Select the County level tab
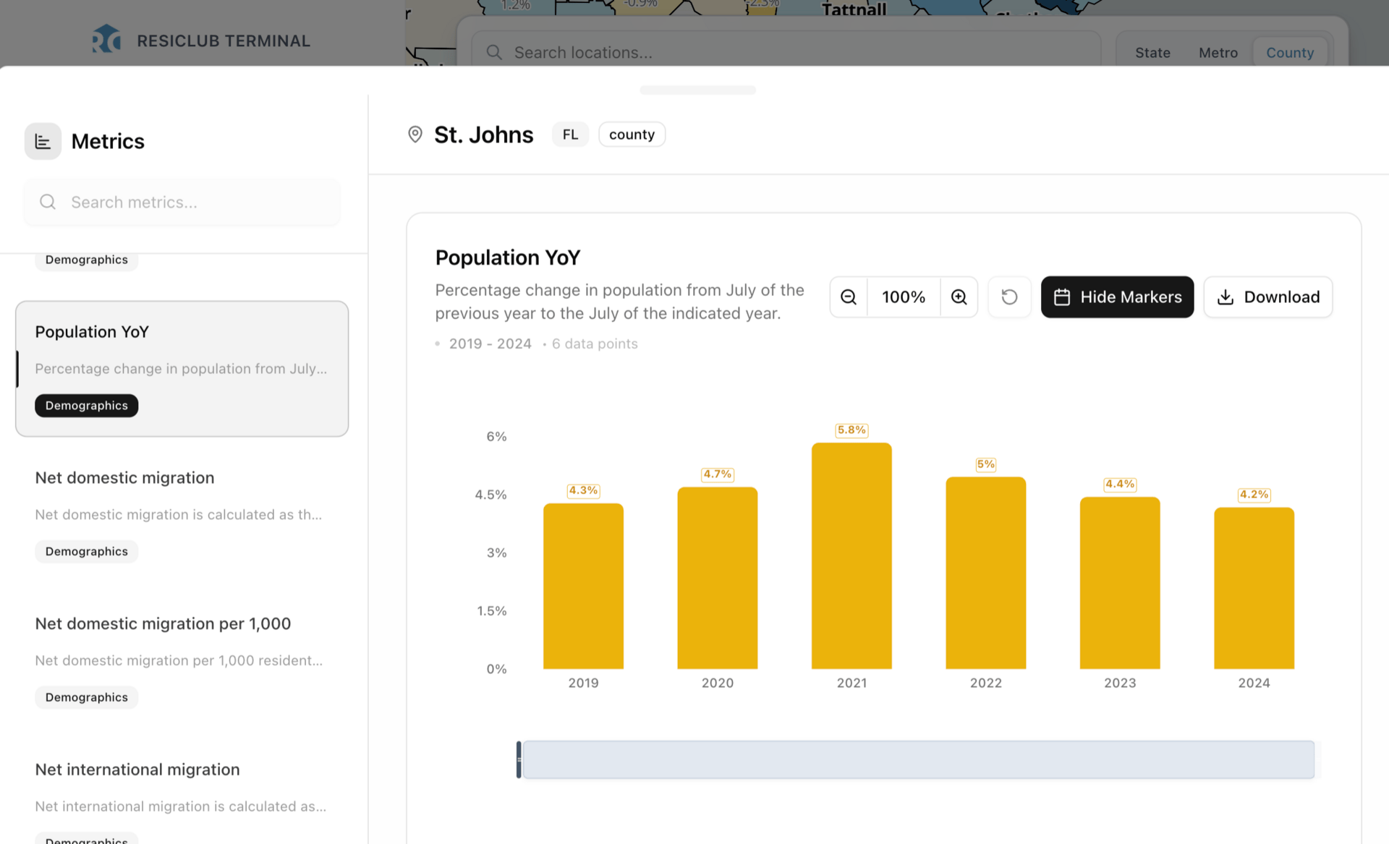Image resolution: width=1389 pixels, height=844 pixels. 1289,53
